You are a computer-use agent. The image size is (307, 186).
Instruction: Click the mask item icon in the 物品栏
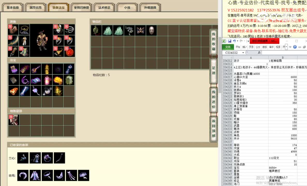151,30
